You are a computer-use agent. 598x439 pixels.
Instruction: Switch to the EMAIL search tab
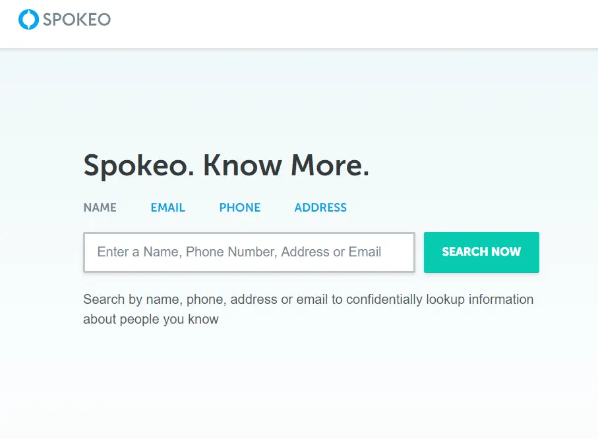tap(167, 208)
